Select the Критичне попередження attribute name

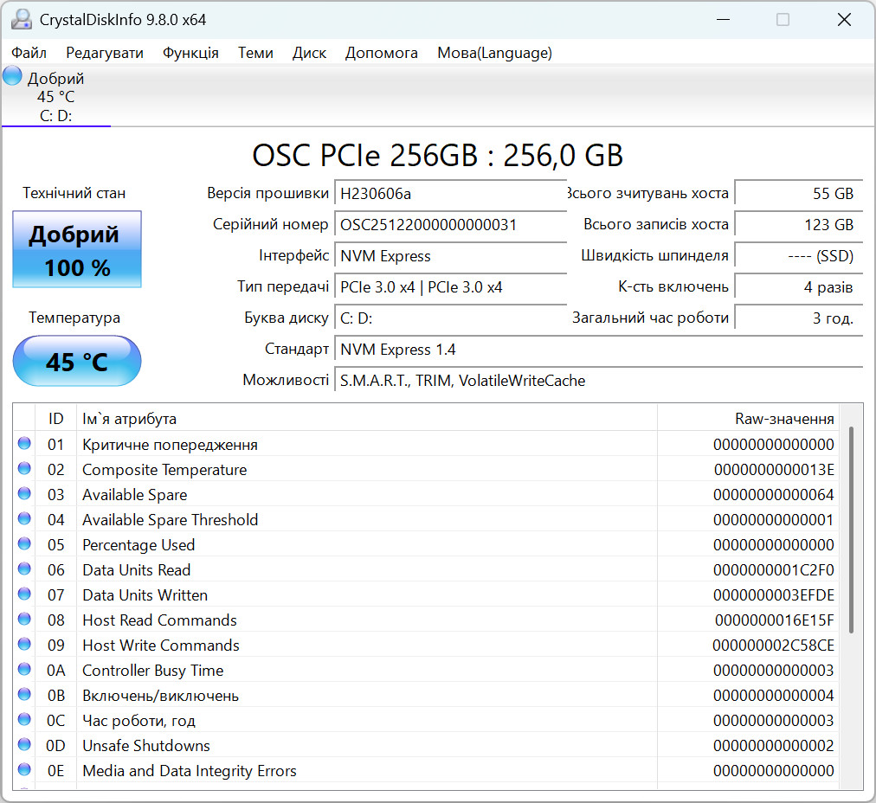coord(170,445)
